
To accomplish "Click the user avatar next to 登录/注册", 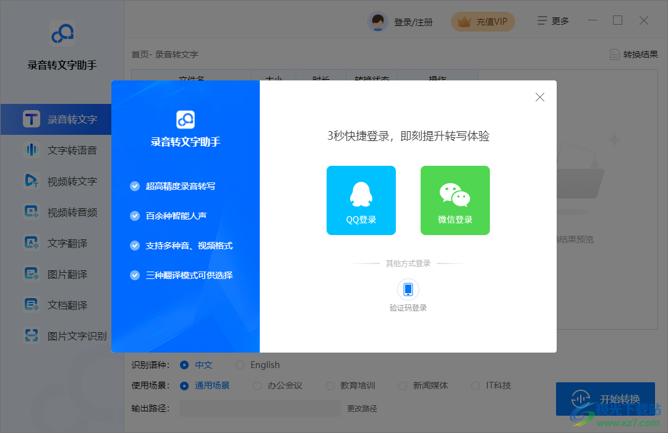I will tap(377, 20).
